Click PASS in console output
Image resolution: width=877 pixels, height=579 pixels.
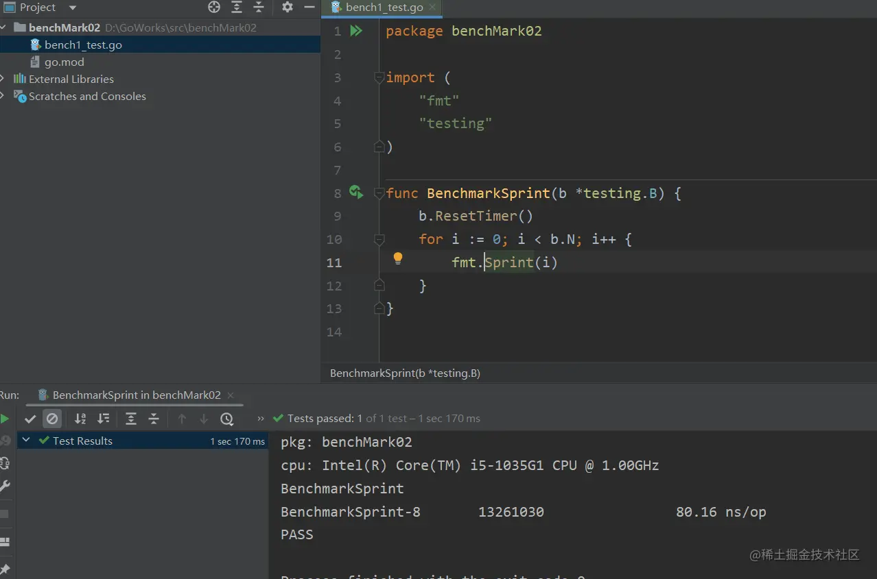tap(297, 535)
